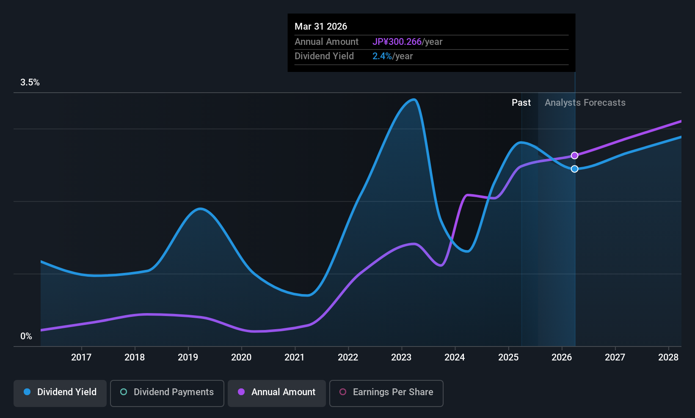Click the Analysts Forecasts label
The height and width of the screenshot is (418, 695).
585,103
